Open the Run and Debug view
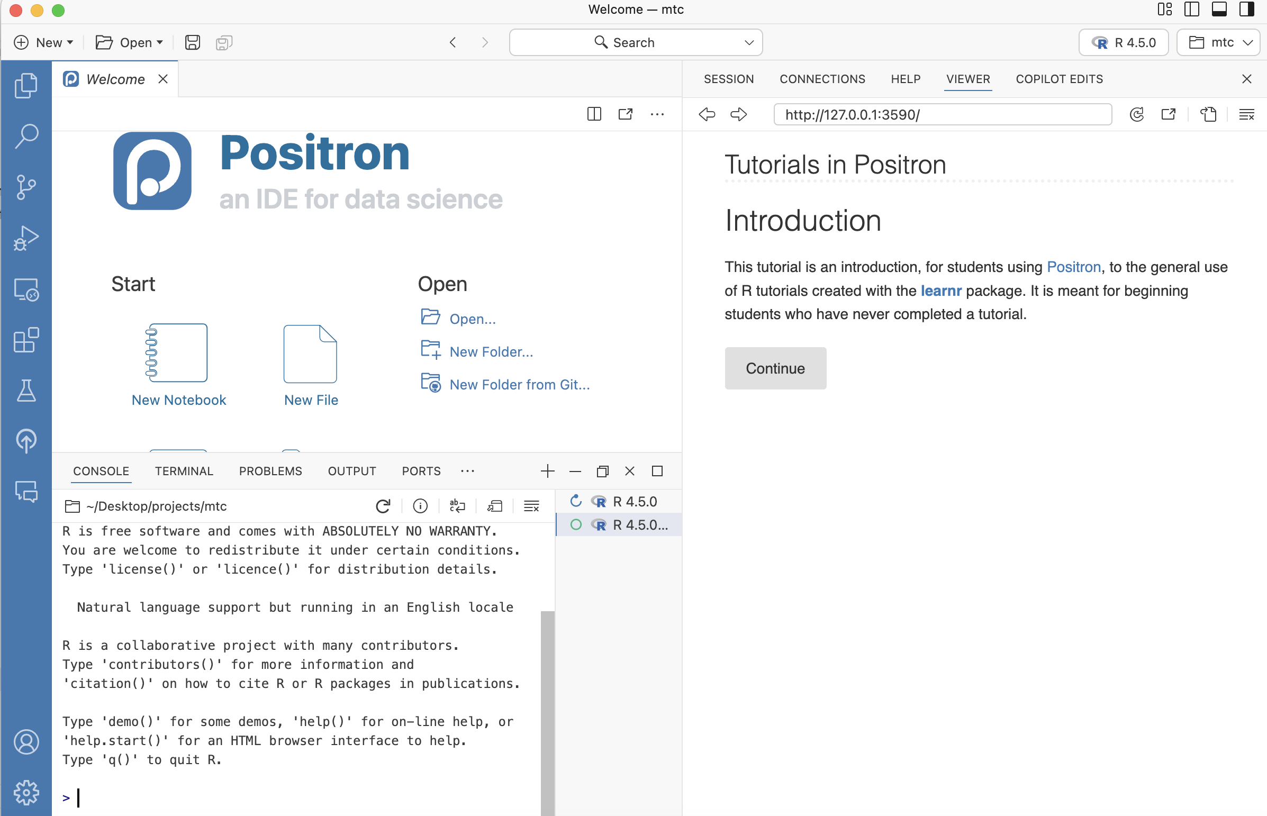 coord(26,238)
